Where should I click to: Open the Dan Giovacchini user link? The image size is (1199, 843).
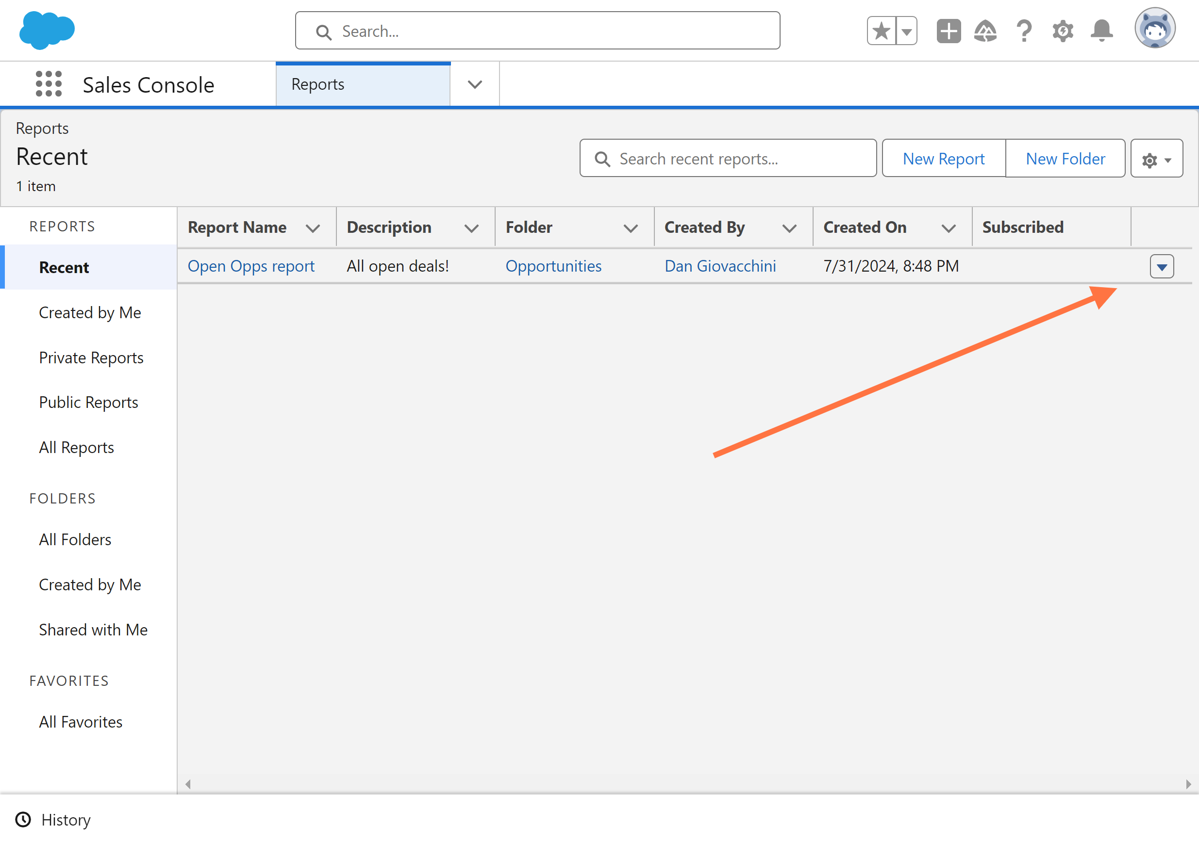tap(720, 266)
